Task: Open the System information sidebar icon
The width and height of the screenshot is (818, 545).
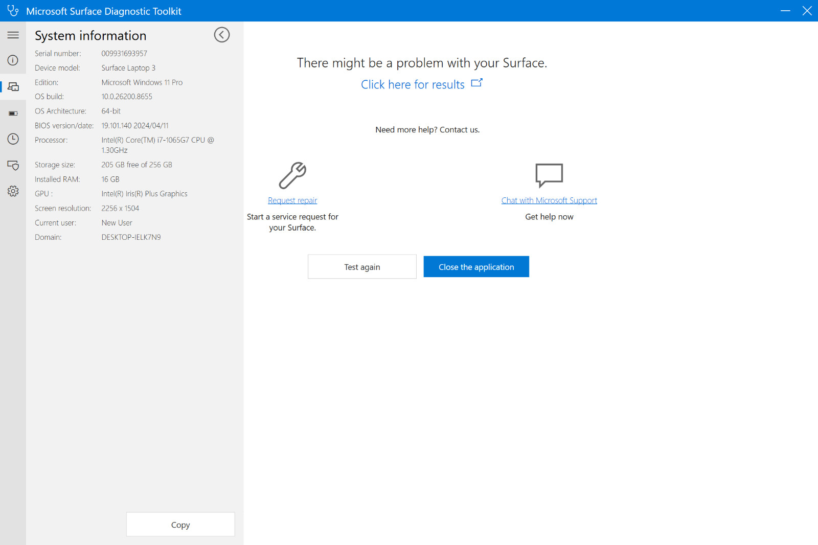Action: (x=13, y=87)
